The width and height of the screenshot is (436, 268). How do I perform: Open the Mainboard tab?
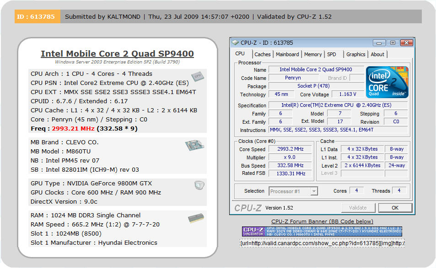click(287, 54)
